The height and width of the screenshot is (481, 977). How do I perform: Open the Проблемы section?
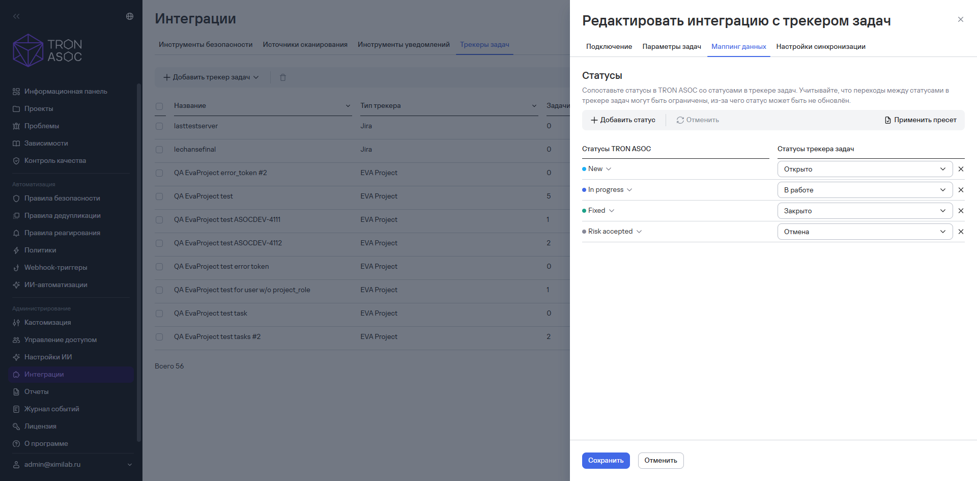point(42,126)
